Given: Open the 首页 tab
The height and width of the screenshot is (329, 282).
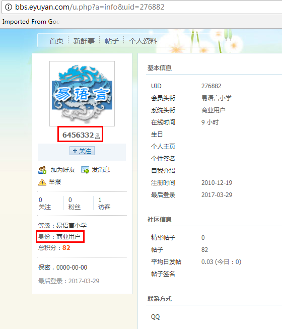Looking at the screenshot, I should click(56, 41).
